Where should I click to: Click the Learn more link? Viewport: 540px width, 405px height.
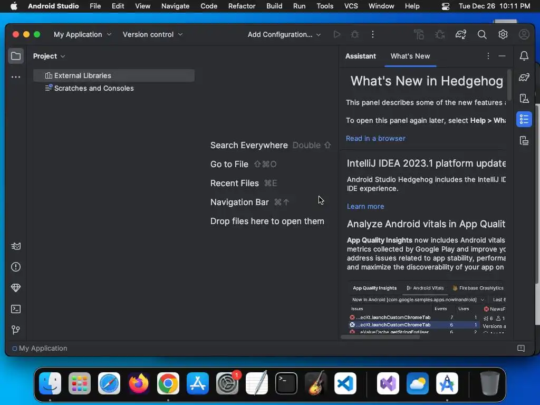coord(365,206)
